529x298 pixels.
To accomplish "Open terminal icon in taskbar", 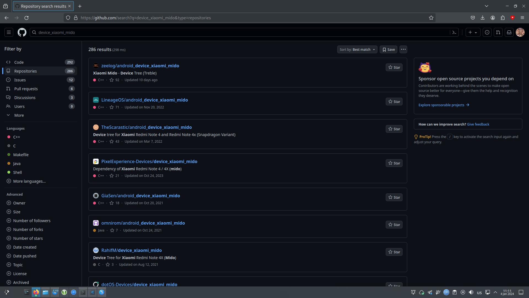I will (83, 292).
